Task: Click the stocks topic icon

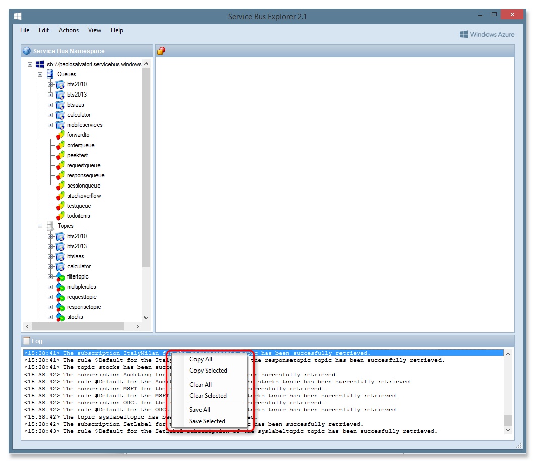Action: [x=60, y=317]
